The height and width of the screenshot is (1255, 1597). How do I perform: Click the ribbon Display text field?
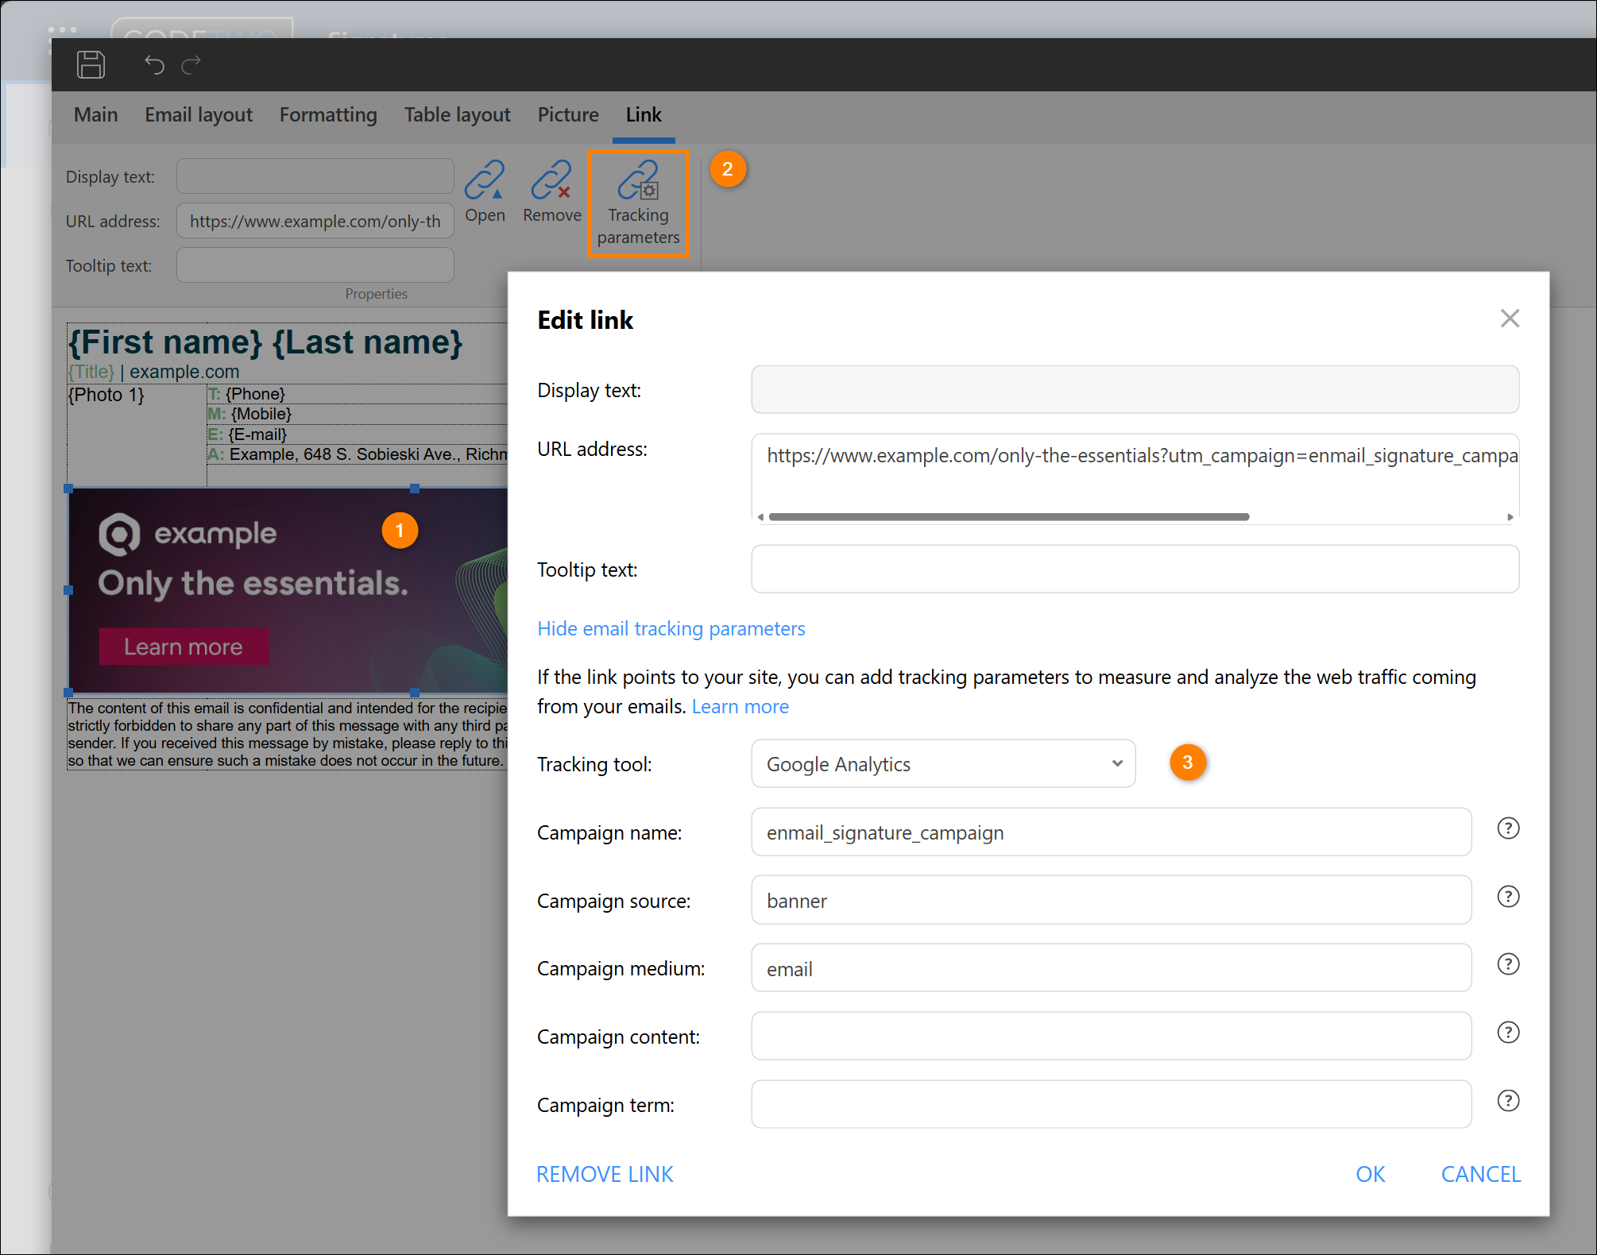point(315,176)
